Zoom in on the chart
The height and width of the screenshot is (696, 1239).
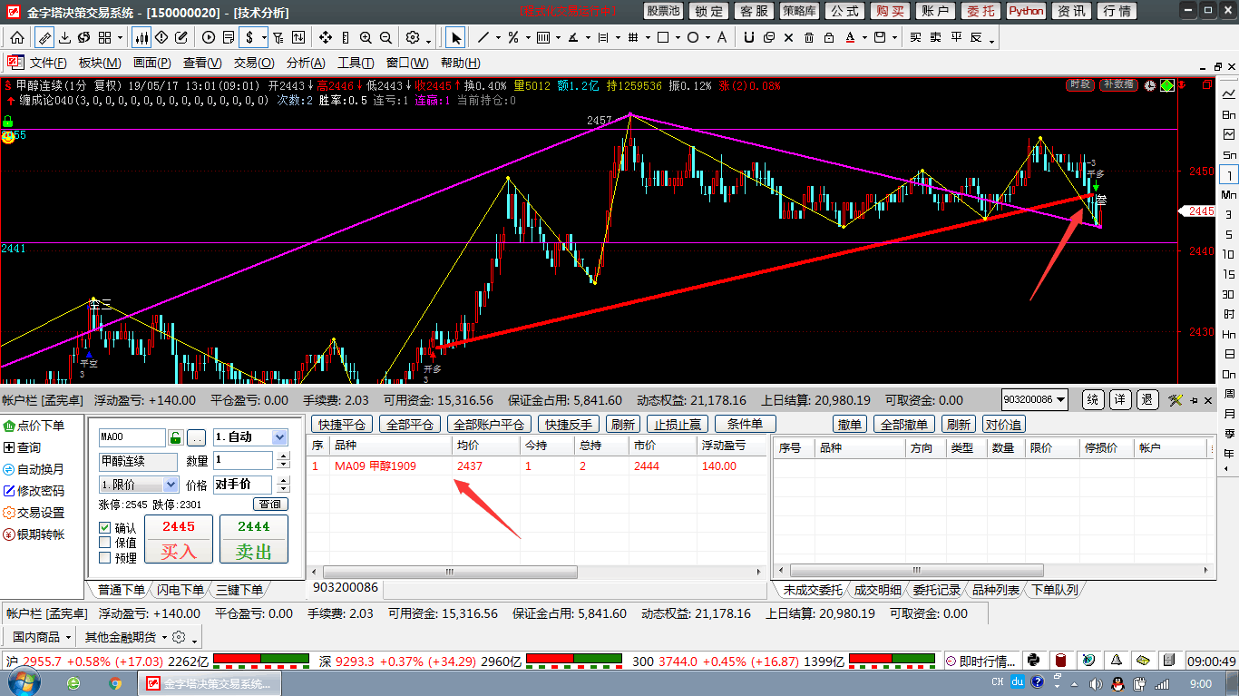point(366,38)
